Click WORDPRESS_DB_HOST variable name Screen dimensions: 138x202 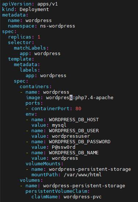tap(74, 120)
